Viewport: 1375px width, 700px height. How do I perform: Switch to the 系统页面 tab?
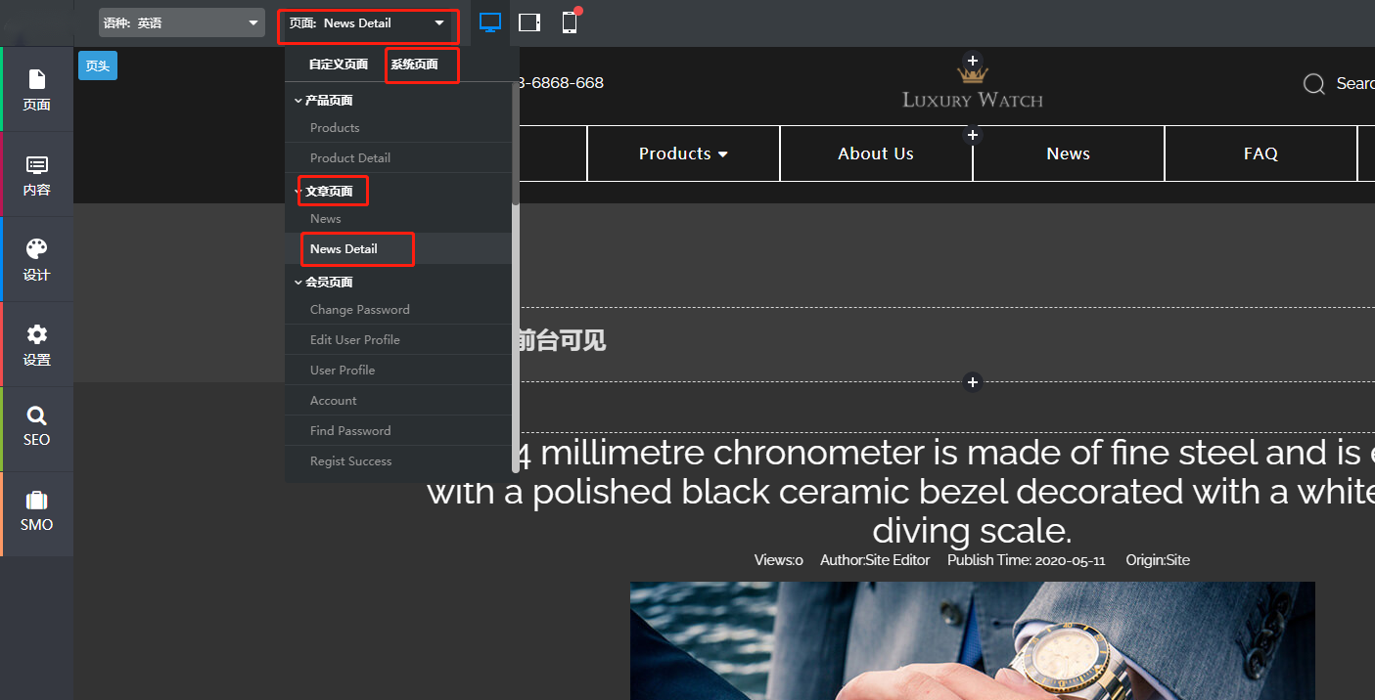(x=415, y=65)
